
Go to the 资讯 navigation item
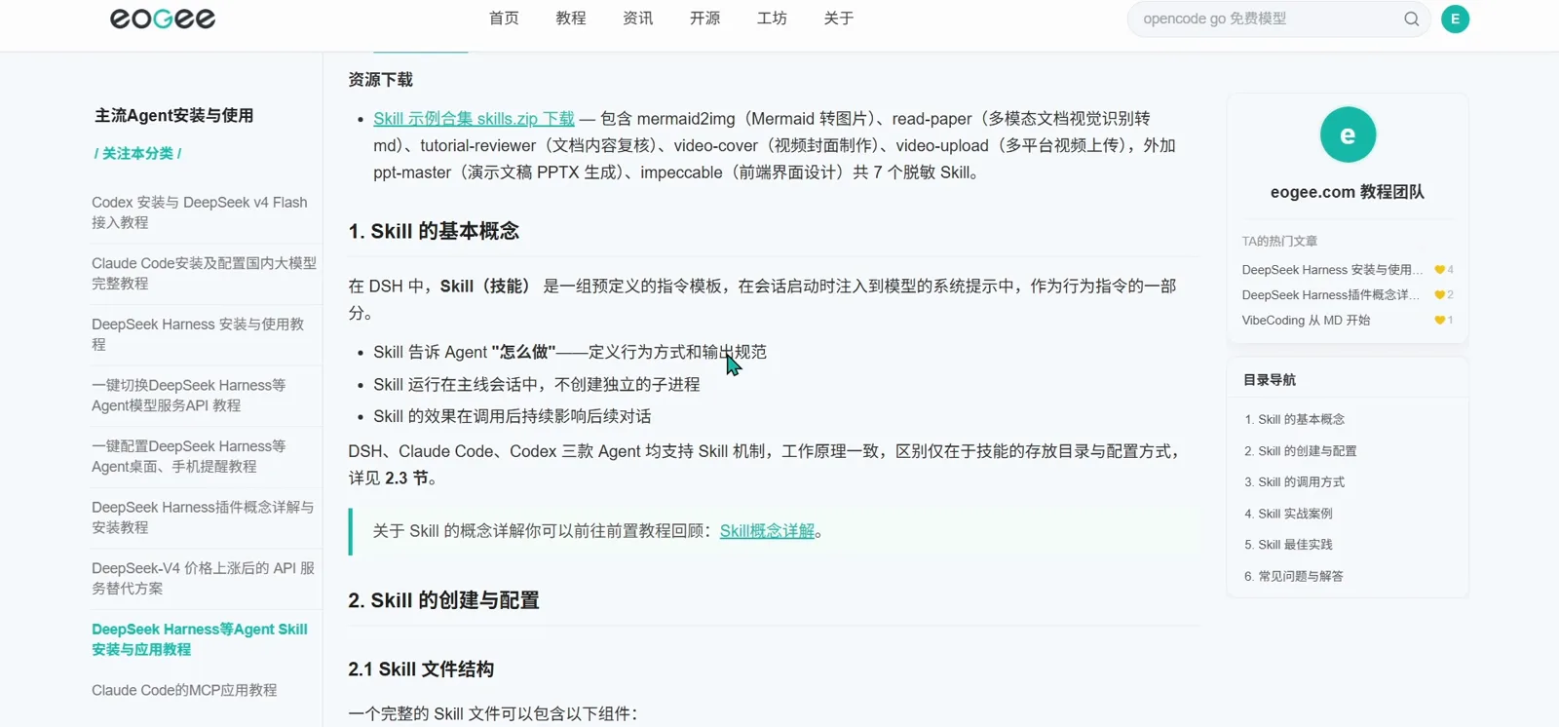pos(638,19)
